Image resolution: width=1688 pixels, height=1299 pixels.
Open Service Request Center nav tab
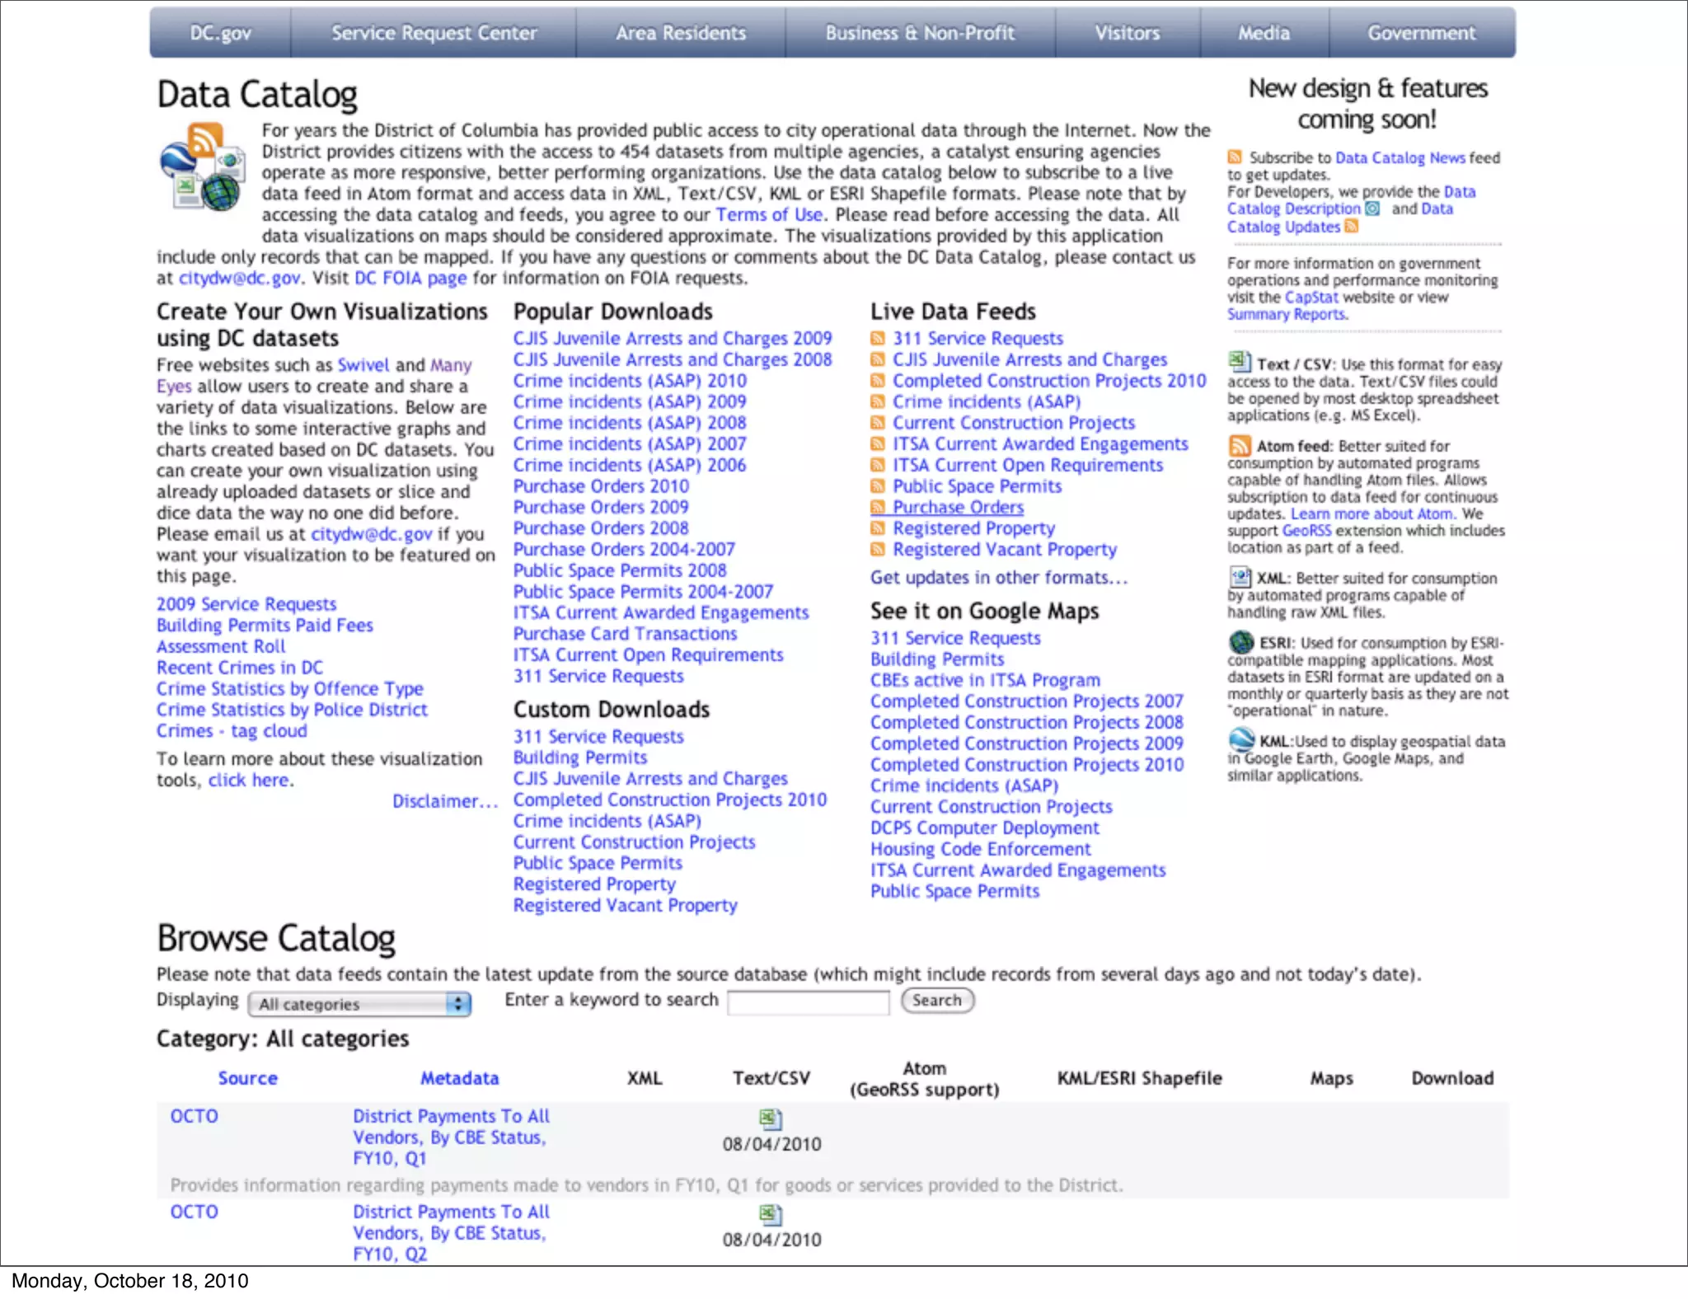pos(434,33)
